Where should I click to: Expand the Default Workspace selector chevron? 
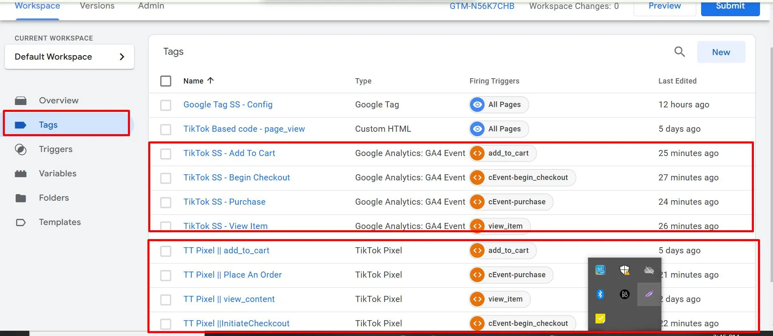pyautogui.click(x=122, y=57)
